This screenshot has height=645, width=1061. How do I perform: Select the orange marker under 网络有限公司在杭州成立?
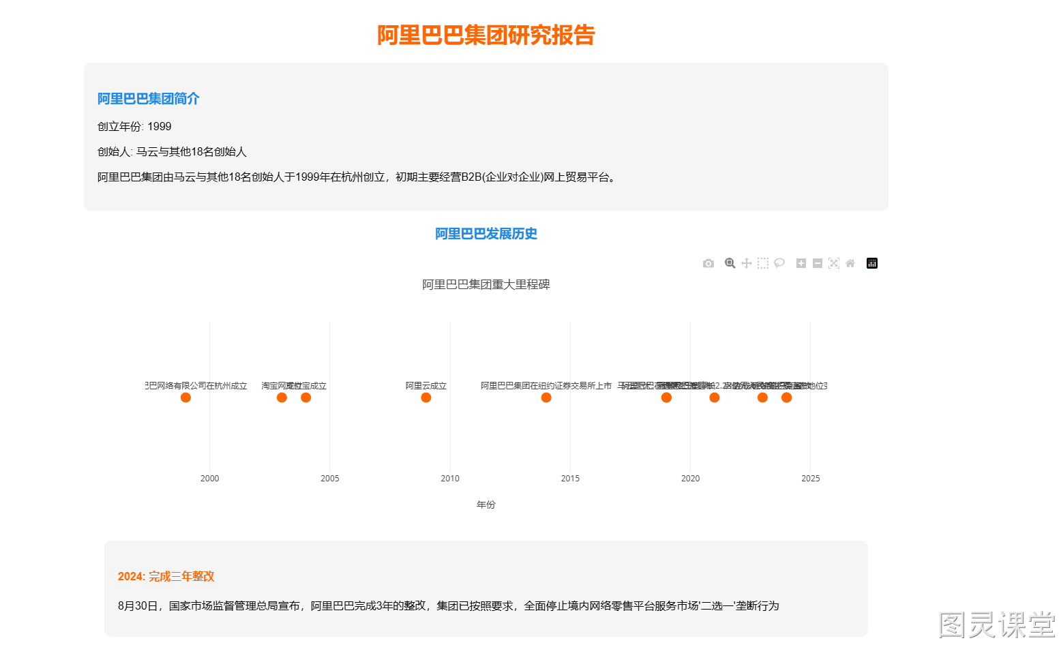point(185,397)
